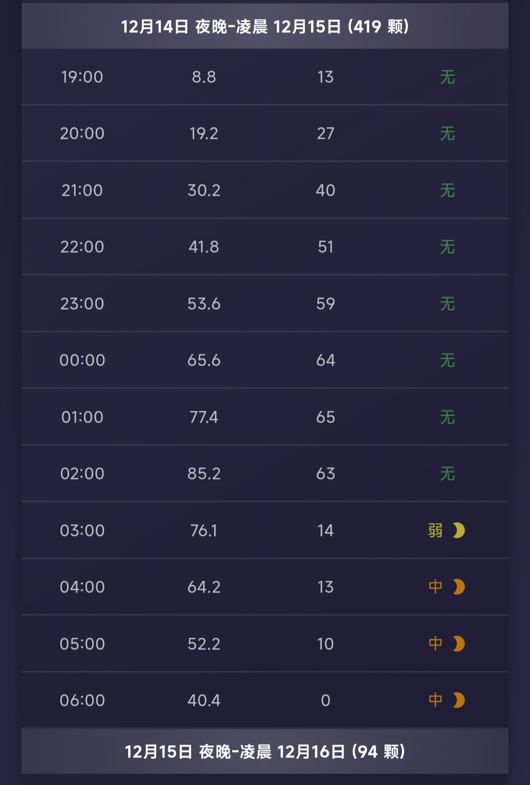The image size is (530, 785).
Task: Click the orange moon icon at 06:00
Action: 458,700
